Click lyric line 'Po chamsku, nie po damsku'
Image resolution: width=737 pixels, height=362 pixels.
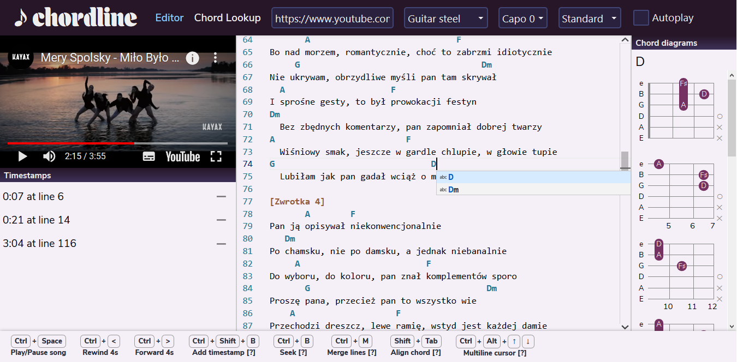point(388,251)
